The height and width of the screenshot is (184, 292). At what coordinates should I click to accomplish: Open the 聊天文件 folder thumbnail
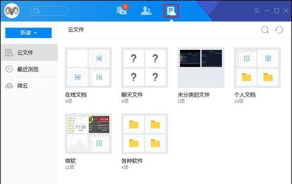coord(145,68)
